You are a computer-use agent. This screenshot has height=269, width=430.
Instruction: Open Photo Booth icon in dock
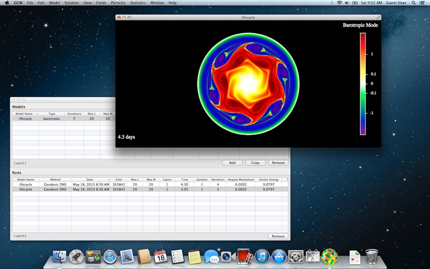(245, 256)
